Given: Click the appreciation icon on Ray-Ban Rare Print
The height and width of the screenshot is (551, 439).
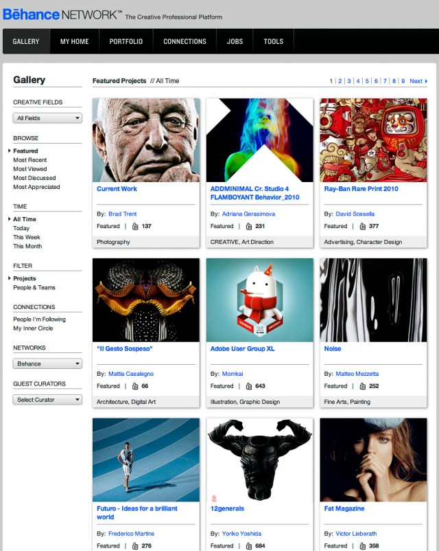Looking at the screenshot, I should click(x=362, y=226).
